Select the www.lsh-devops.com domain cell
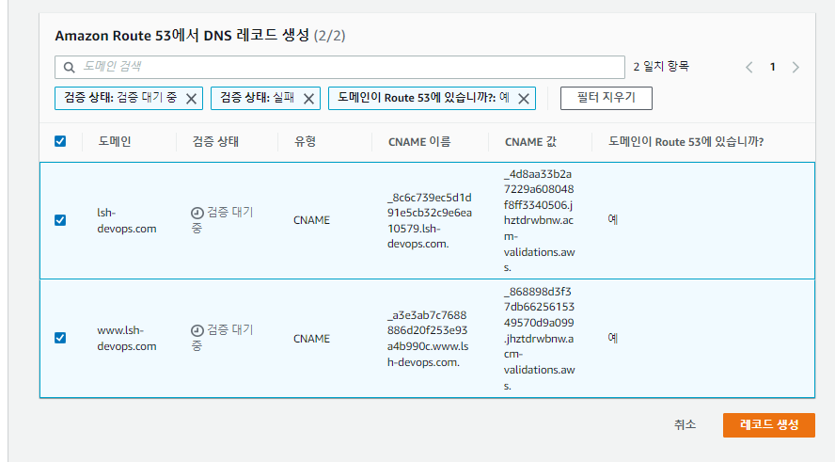 click(127, 339)
